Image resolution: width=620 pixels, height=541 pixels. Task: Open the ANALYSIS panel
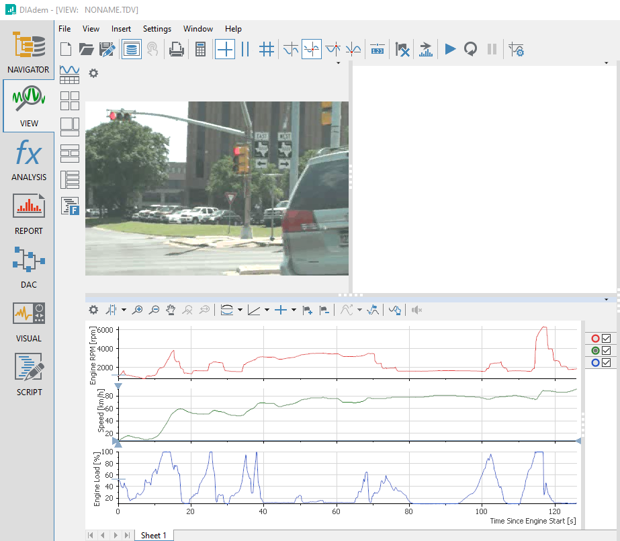click(28, 161)
